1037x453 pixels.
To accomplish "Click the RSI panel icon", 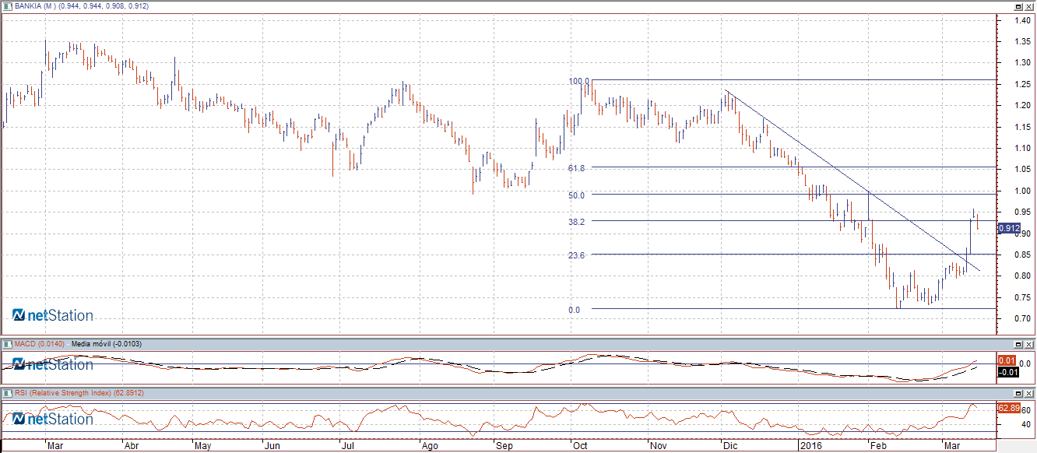I will coord(7,393).
